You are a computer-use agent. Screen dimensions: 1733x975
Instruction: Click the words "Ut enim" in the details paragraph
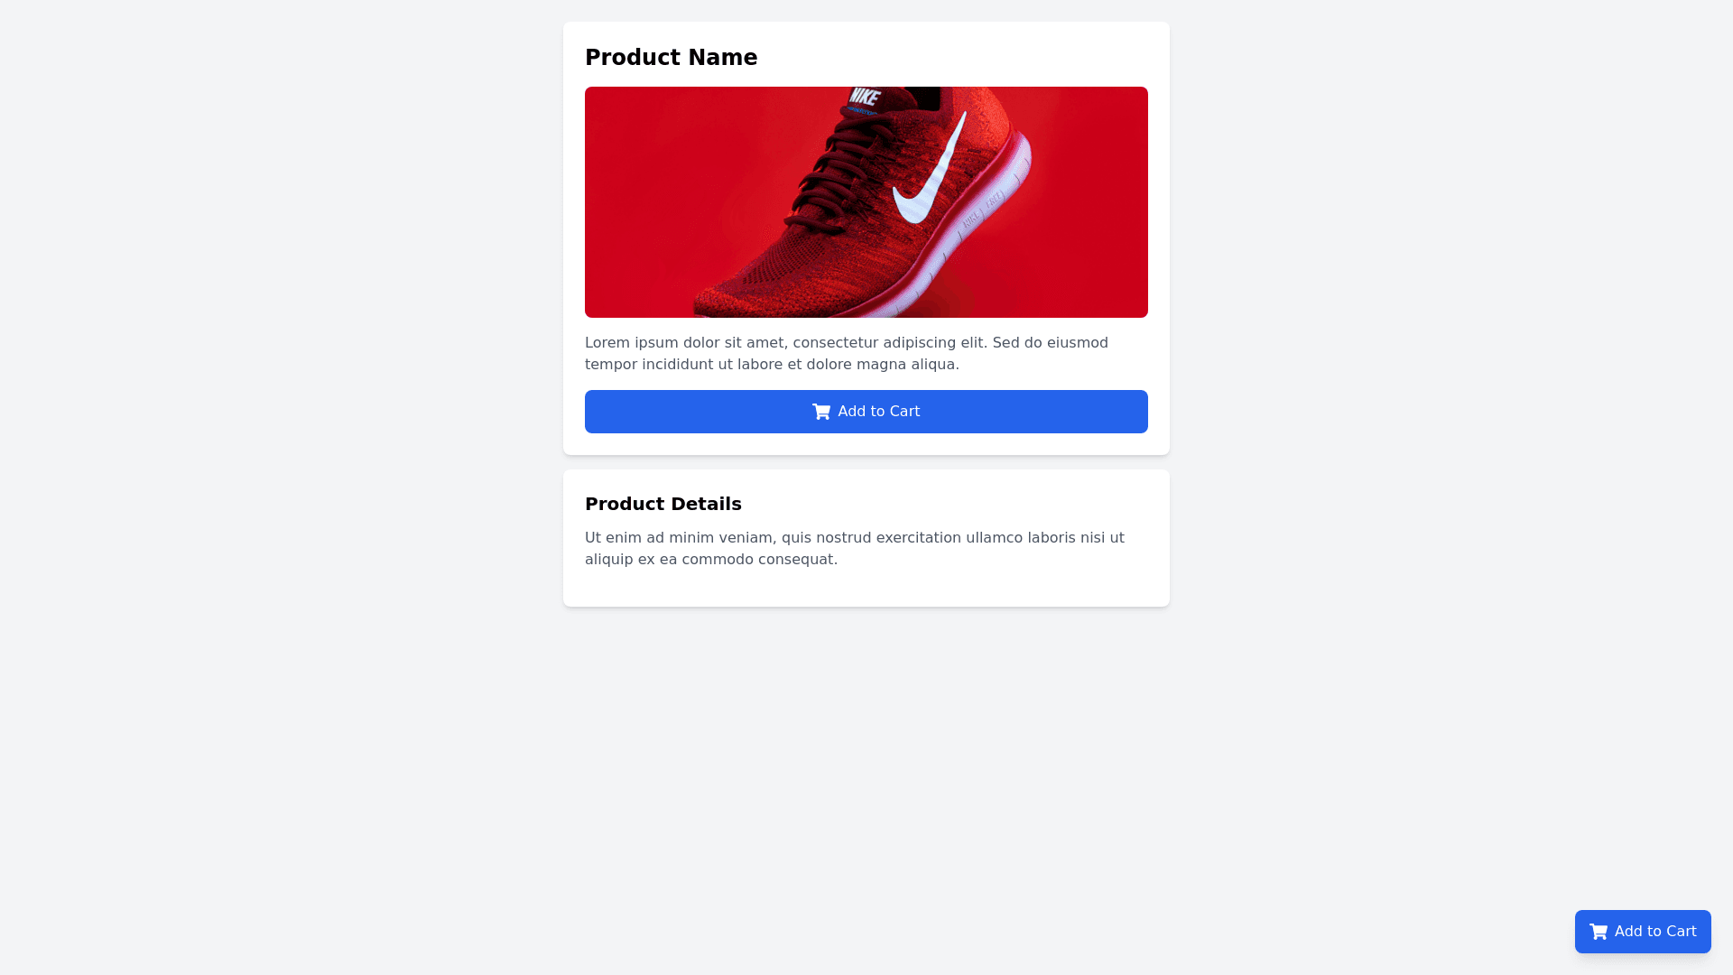click(x=613, y=538)
